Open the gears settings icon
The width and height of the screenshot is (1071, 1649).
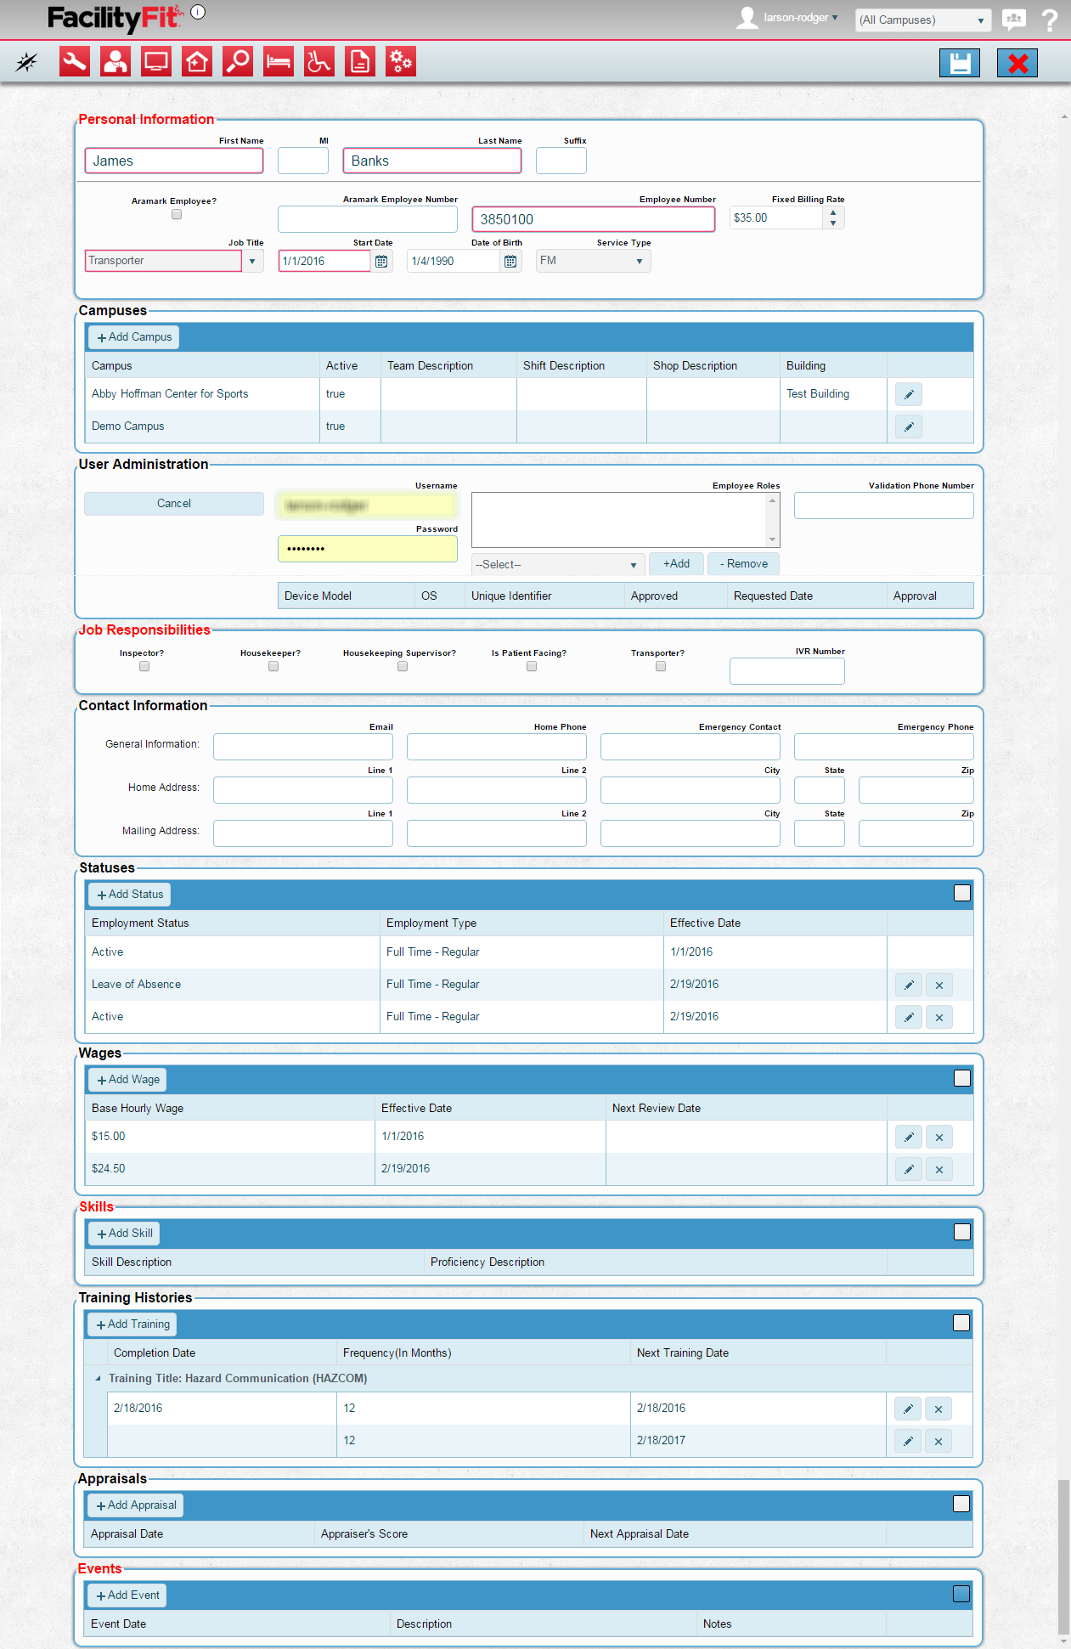pyautogui.click(x=401, y=62)
